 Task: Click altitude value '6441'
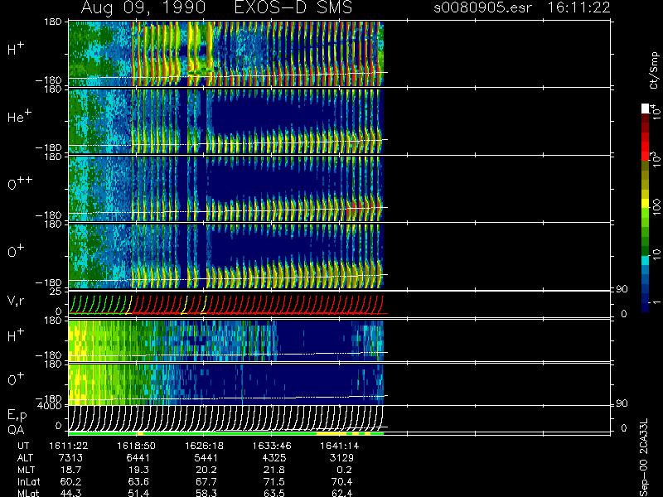pyautogui.click(x=138, y=458)
